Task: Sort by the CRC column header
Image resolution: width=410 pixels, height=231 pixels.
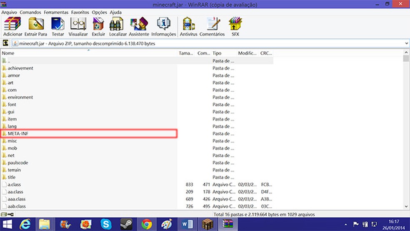Action: click(266, 53)
